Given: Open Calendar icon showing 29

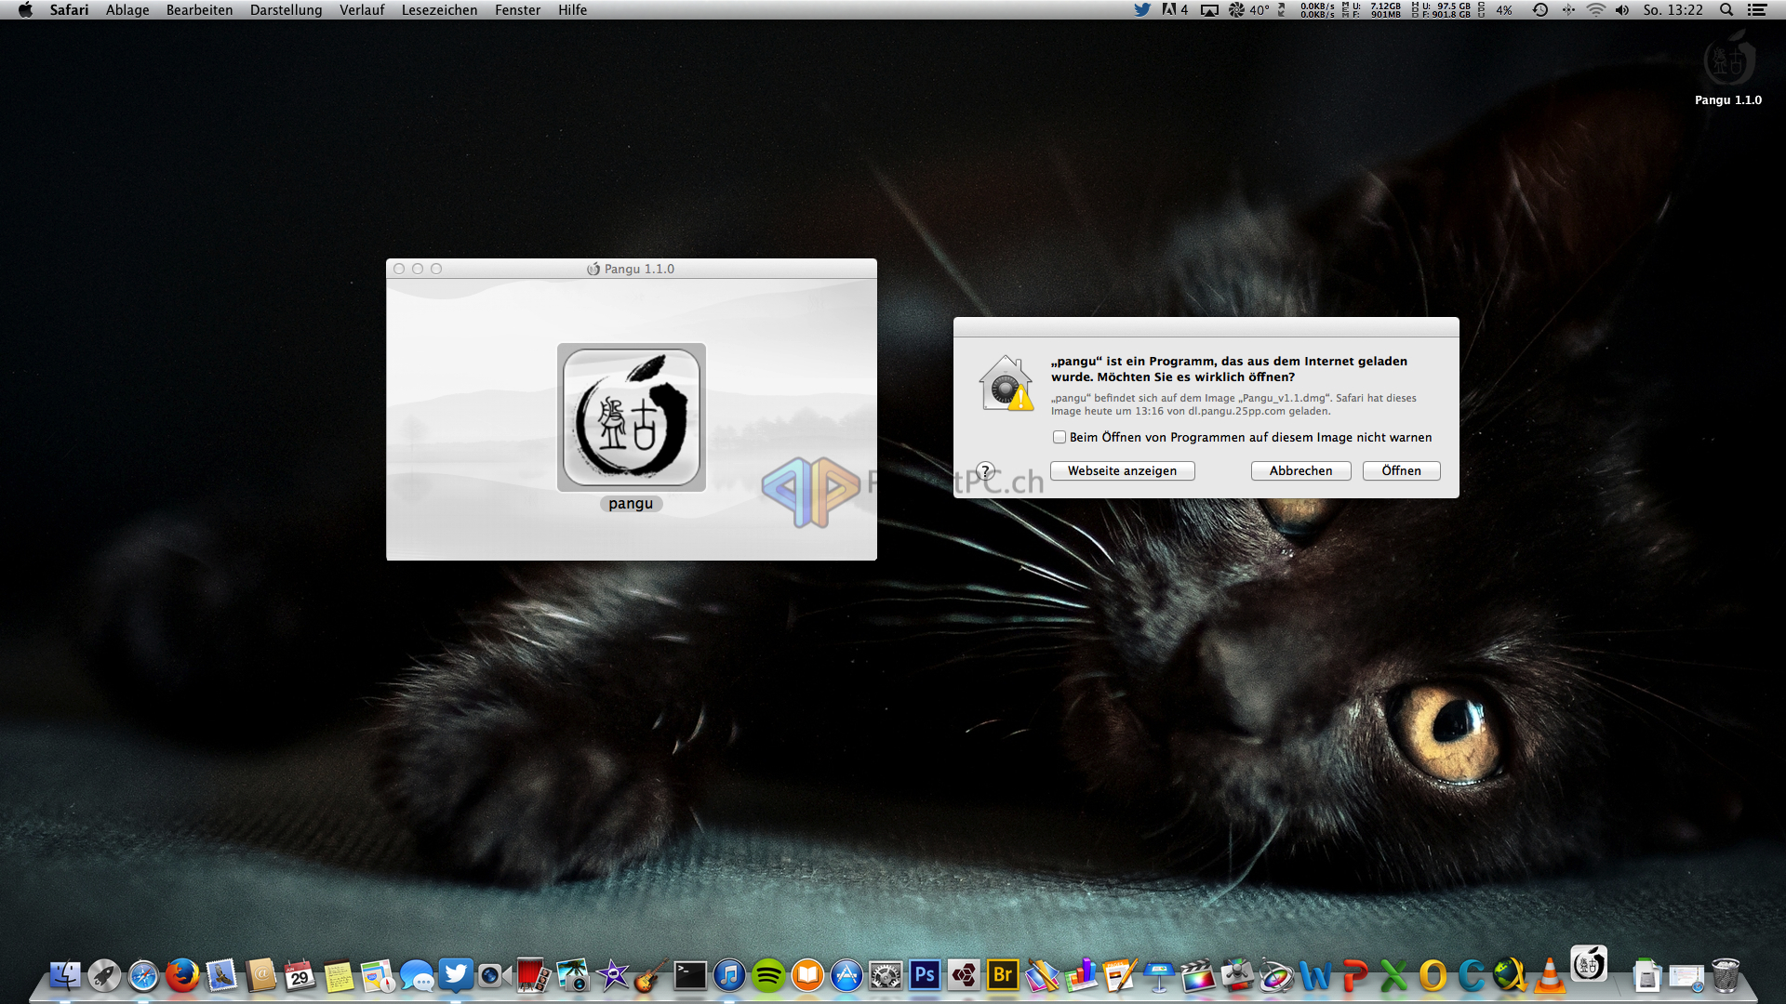Looking at the screenshot, I should click(300, 975).
